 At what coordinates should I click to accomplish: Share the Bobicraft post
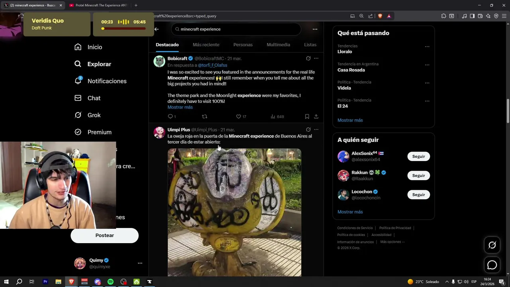[316, 116]
